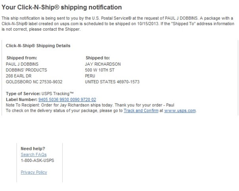Image resolution: width=239 pixels, height=191 pixels.
Task: Click the Type of Service USPS Tracking text
Action: 40,94
